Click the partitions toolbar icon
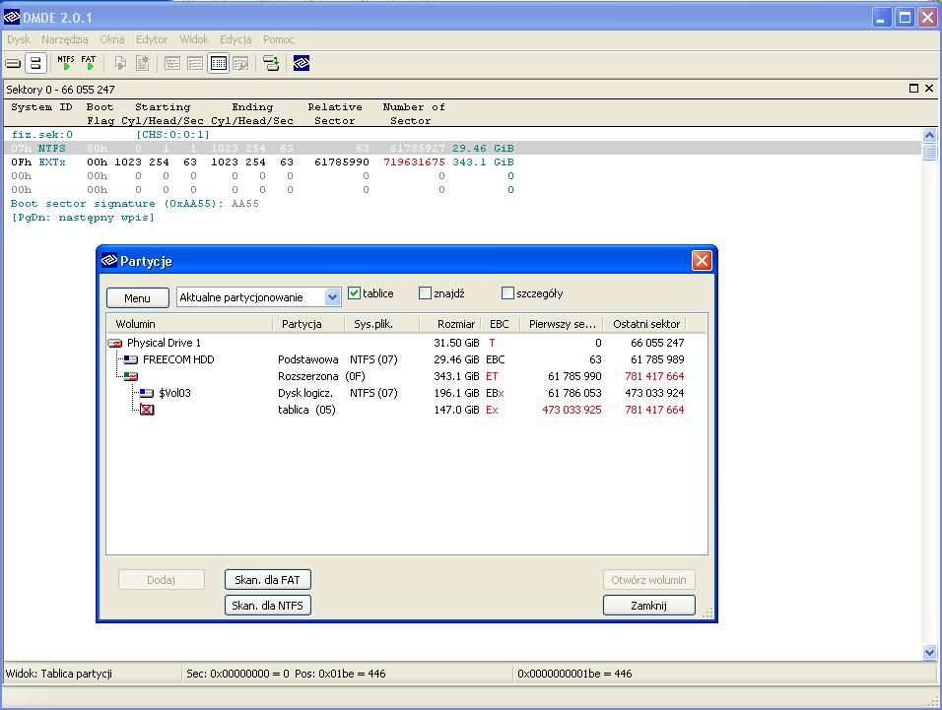Screen dimensions: 942x710 click(x=35, y=63)
